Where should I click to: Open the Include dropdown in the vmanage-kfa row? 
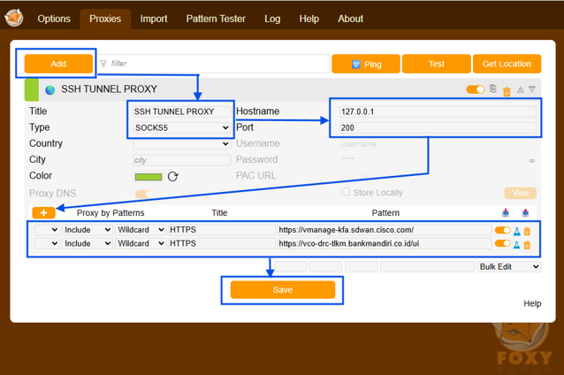[x=88, y=230]
